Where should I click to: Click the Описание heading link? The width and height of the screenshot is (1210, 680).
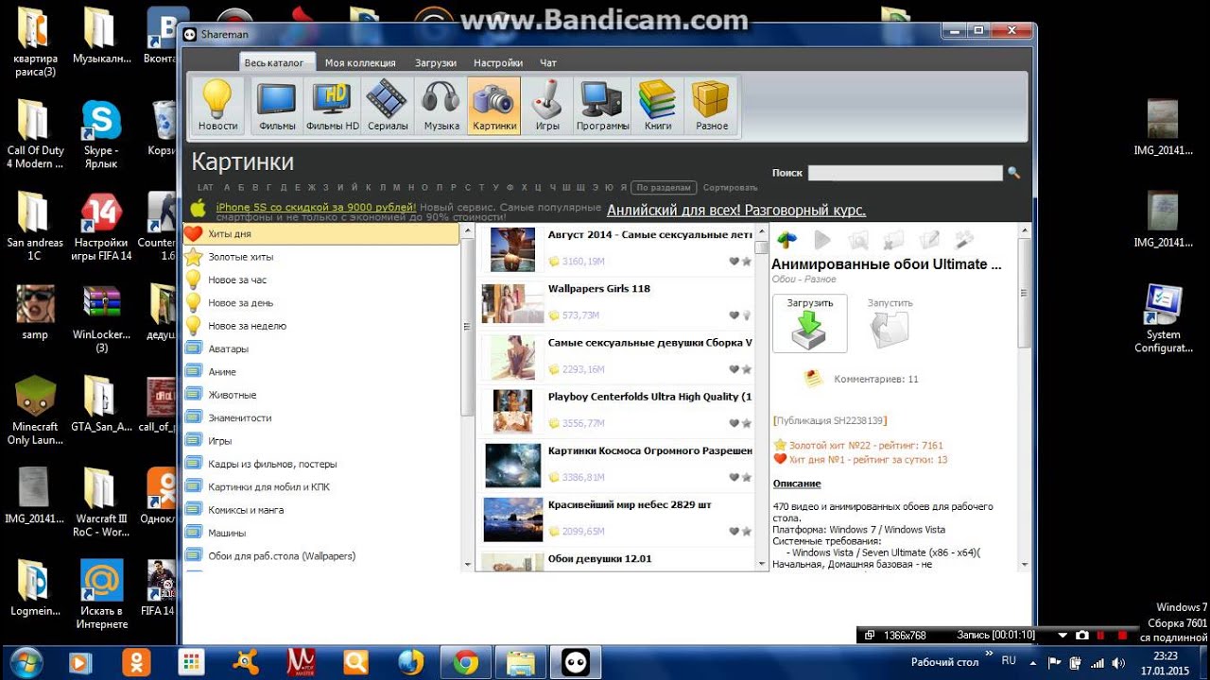point(797,484)
